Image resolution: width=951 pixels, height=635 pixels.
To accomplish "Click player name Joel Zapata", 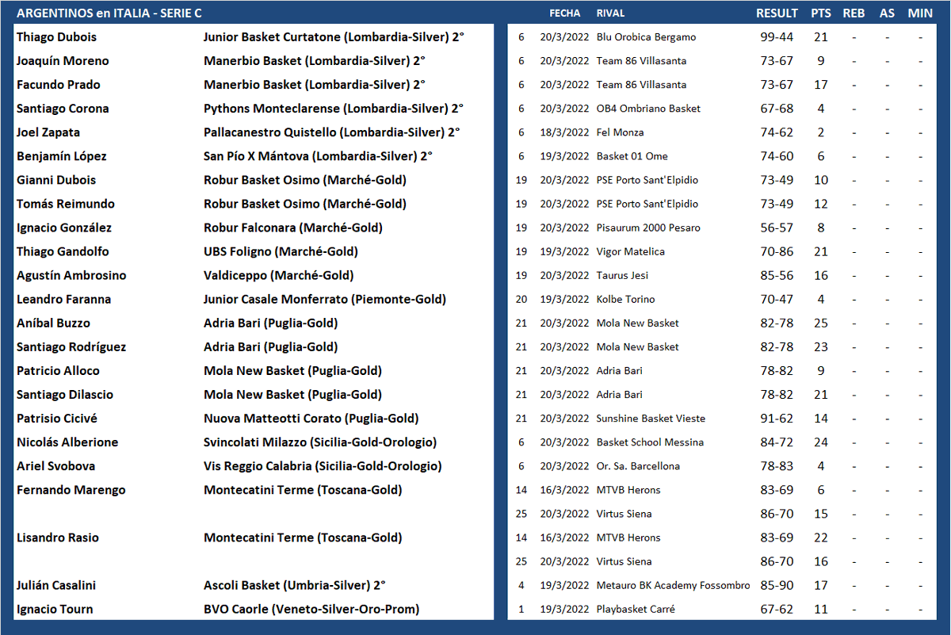I will pos(48,132).
